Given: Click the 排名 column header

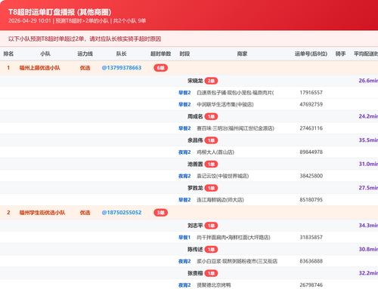Looking at the screenshot, I should [x=8, y=54].
